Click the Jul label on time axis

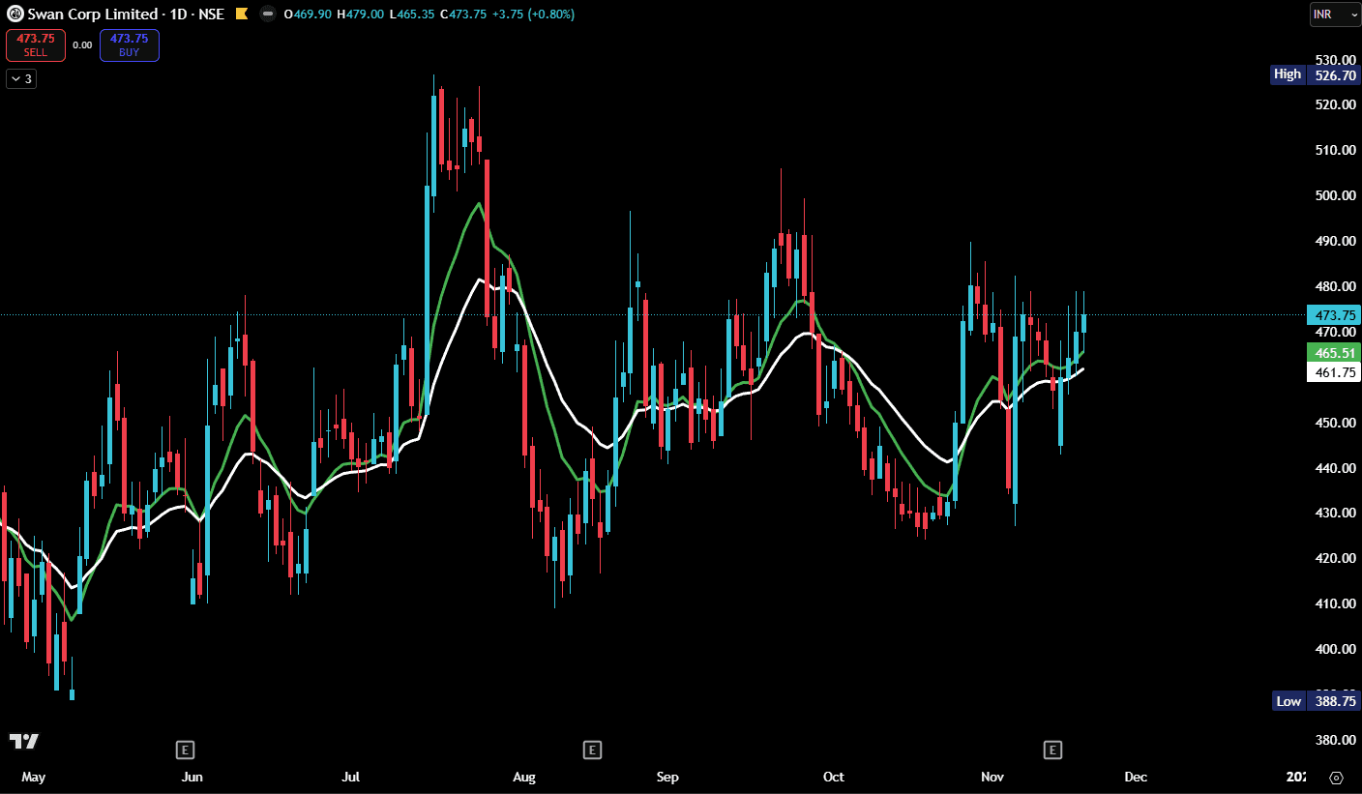tap(351, 777)
